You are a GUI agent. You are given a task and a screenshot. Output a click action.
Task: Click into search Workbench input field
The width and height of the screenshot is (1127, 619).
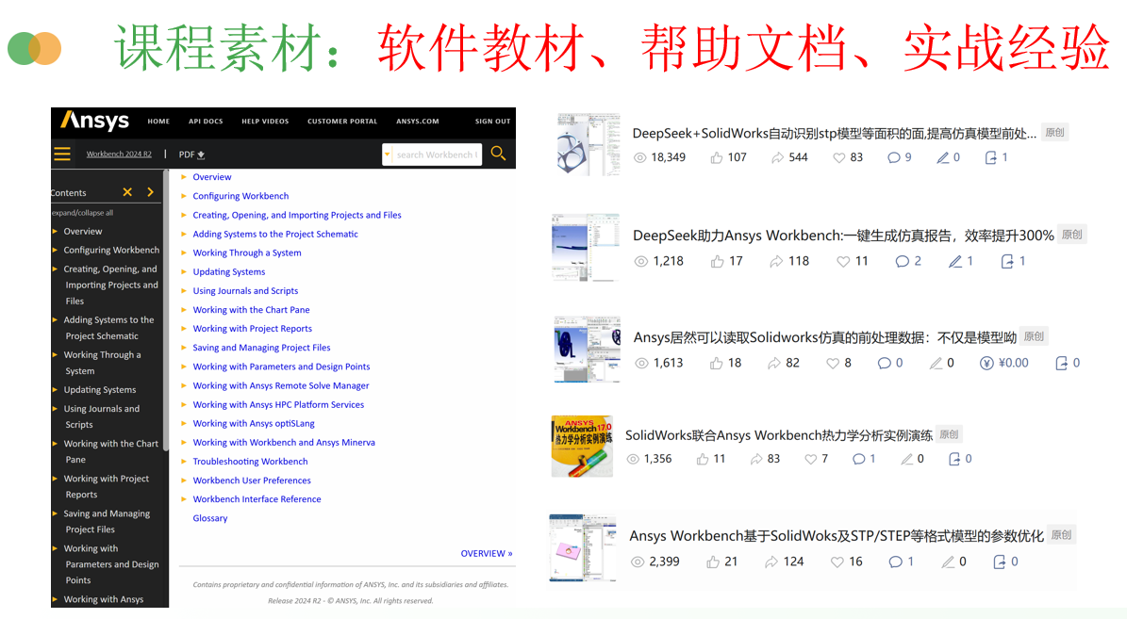[x=437, y=155]
